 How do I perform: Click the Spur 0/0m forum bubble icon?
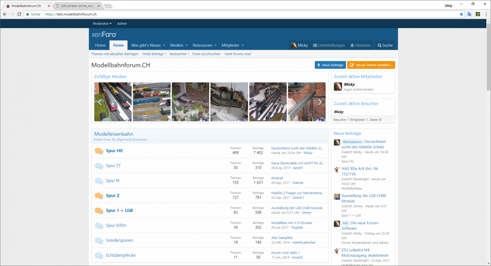99,226
